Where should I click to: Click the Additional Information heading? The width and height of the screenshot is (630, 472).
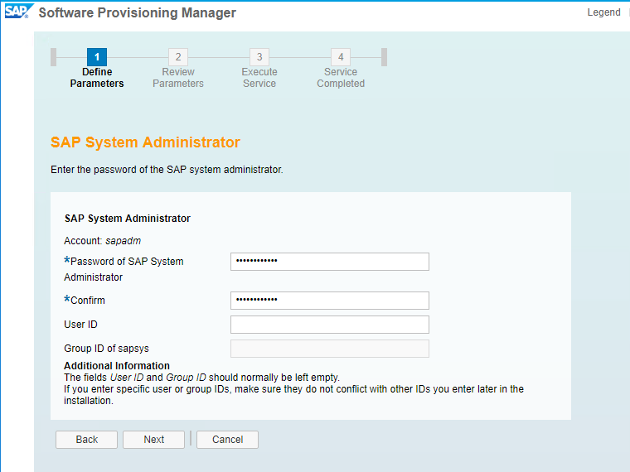pyautogui.click(x=117, y=366)
